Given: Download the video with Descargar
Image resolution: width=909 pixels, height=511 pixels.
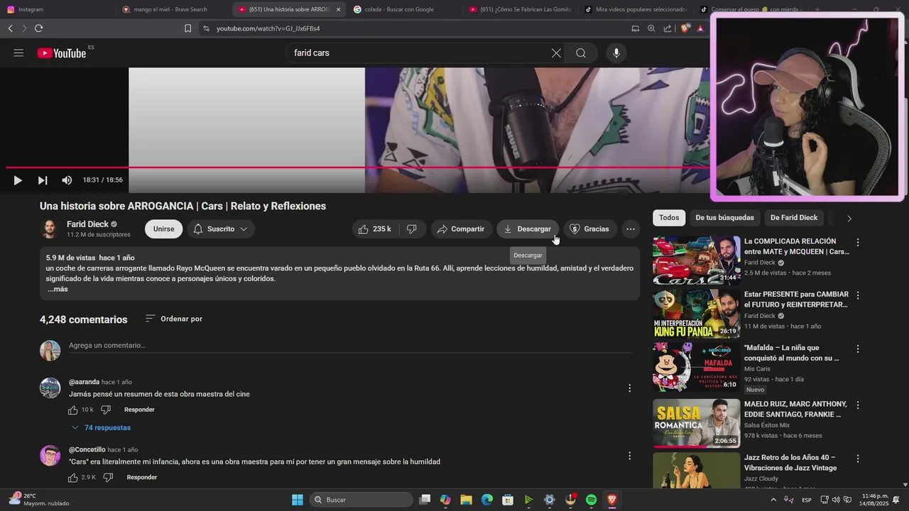Looking at the screenshot, I should [528, 229].
